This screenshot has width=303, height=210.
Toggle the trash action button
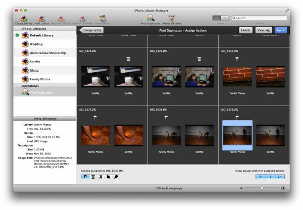coord(93,177)
